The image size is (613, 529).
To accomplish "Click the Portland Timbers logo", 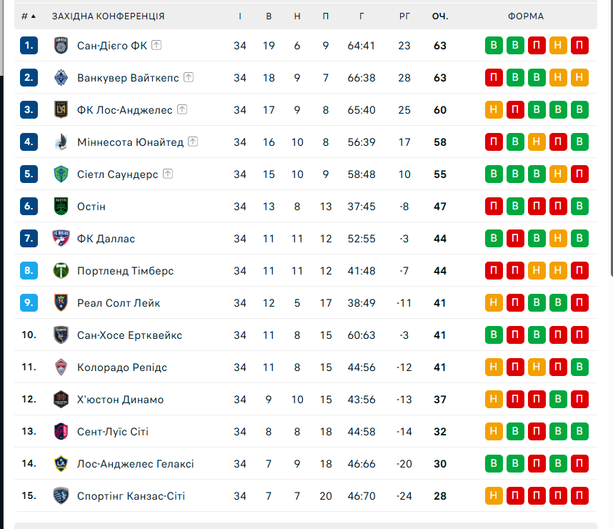I will [61, 271].
